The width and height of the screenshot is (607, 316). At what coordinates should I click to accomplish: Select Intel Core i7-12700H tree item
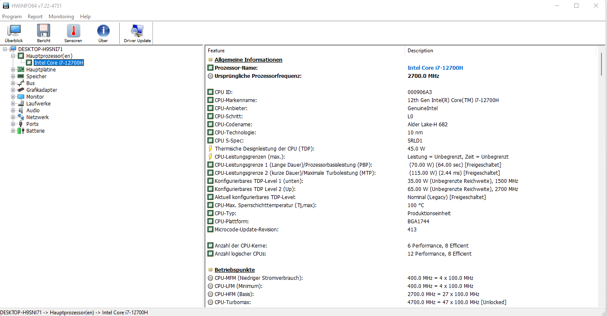(59, 63)
